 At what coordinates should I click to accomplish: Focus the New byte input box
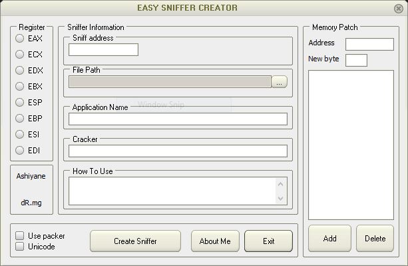356,60
